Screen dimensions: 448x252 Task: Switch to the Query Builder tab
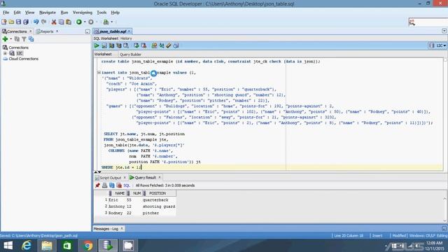click(130, 55)
